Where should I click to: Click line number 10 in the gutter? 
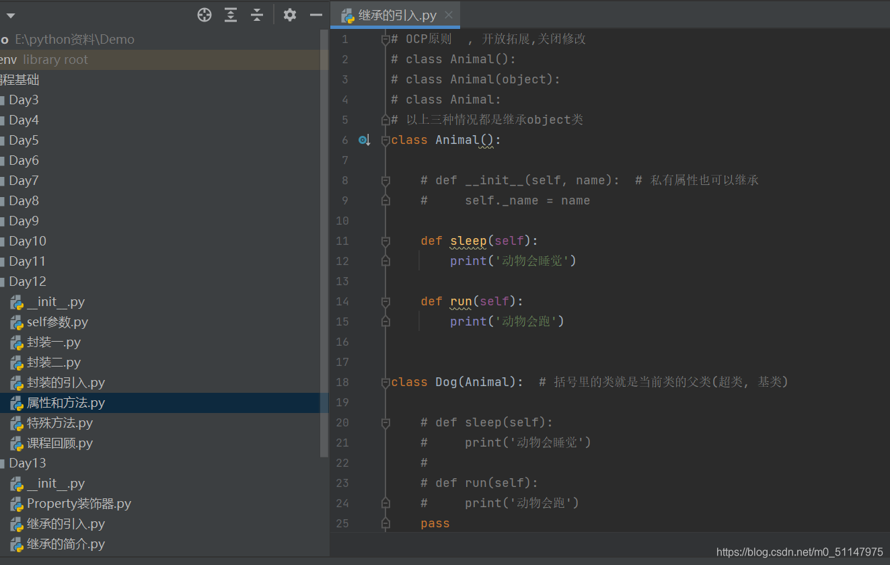click(x=342, y=221)
